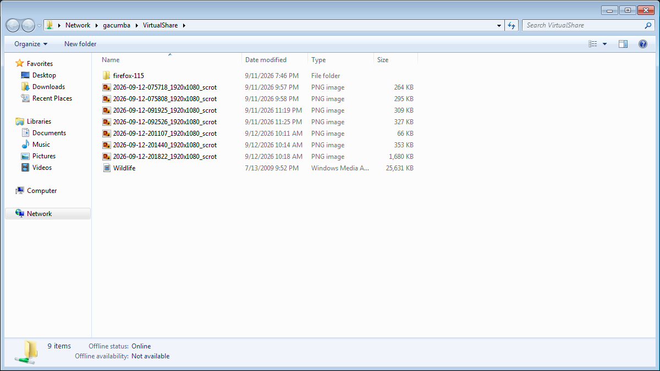Expand the address bar history dropdown
The width and height of the screenshot is (660, 371).
(499, 25)
